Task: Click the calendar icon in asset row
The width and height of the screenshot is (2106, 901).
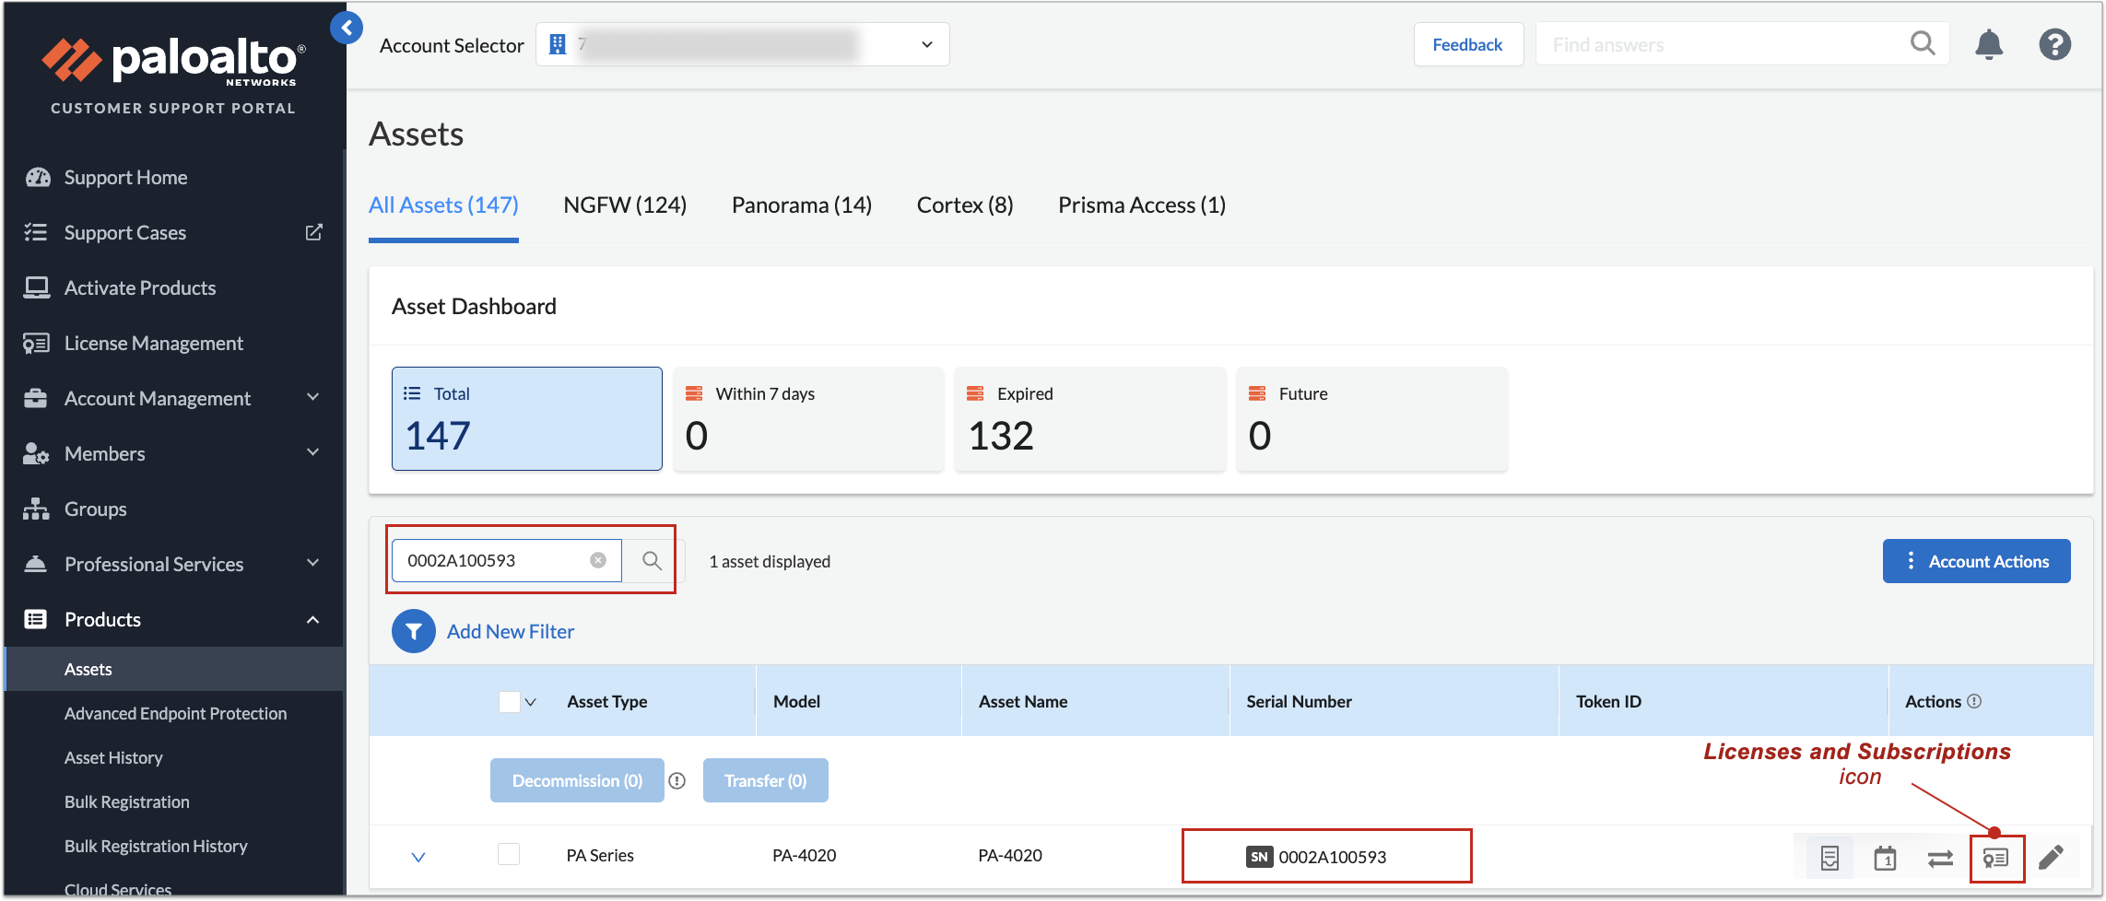Action: [1885, 859]
